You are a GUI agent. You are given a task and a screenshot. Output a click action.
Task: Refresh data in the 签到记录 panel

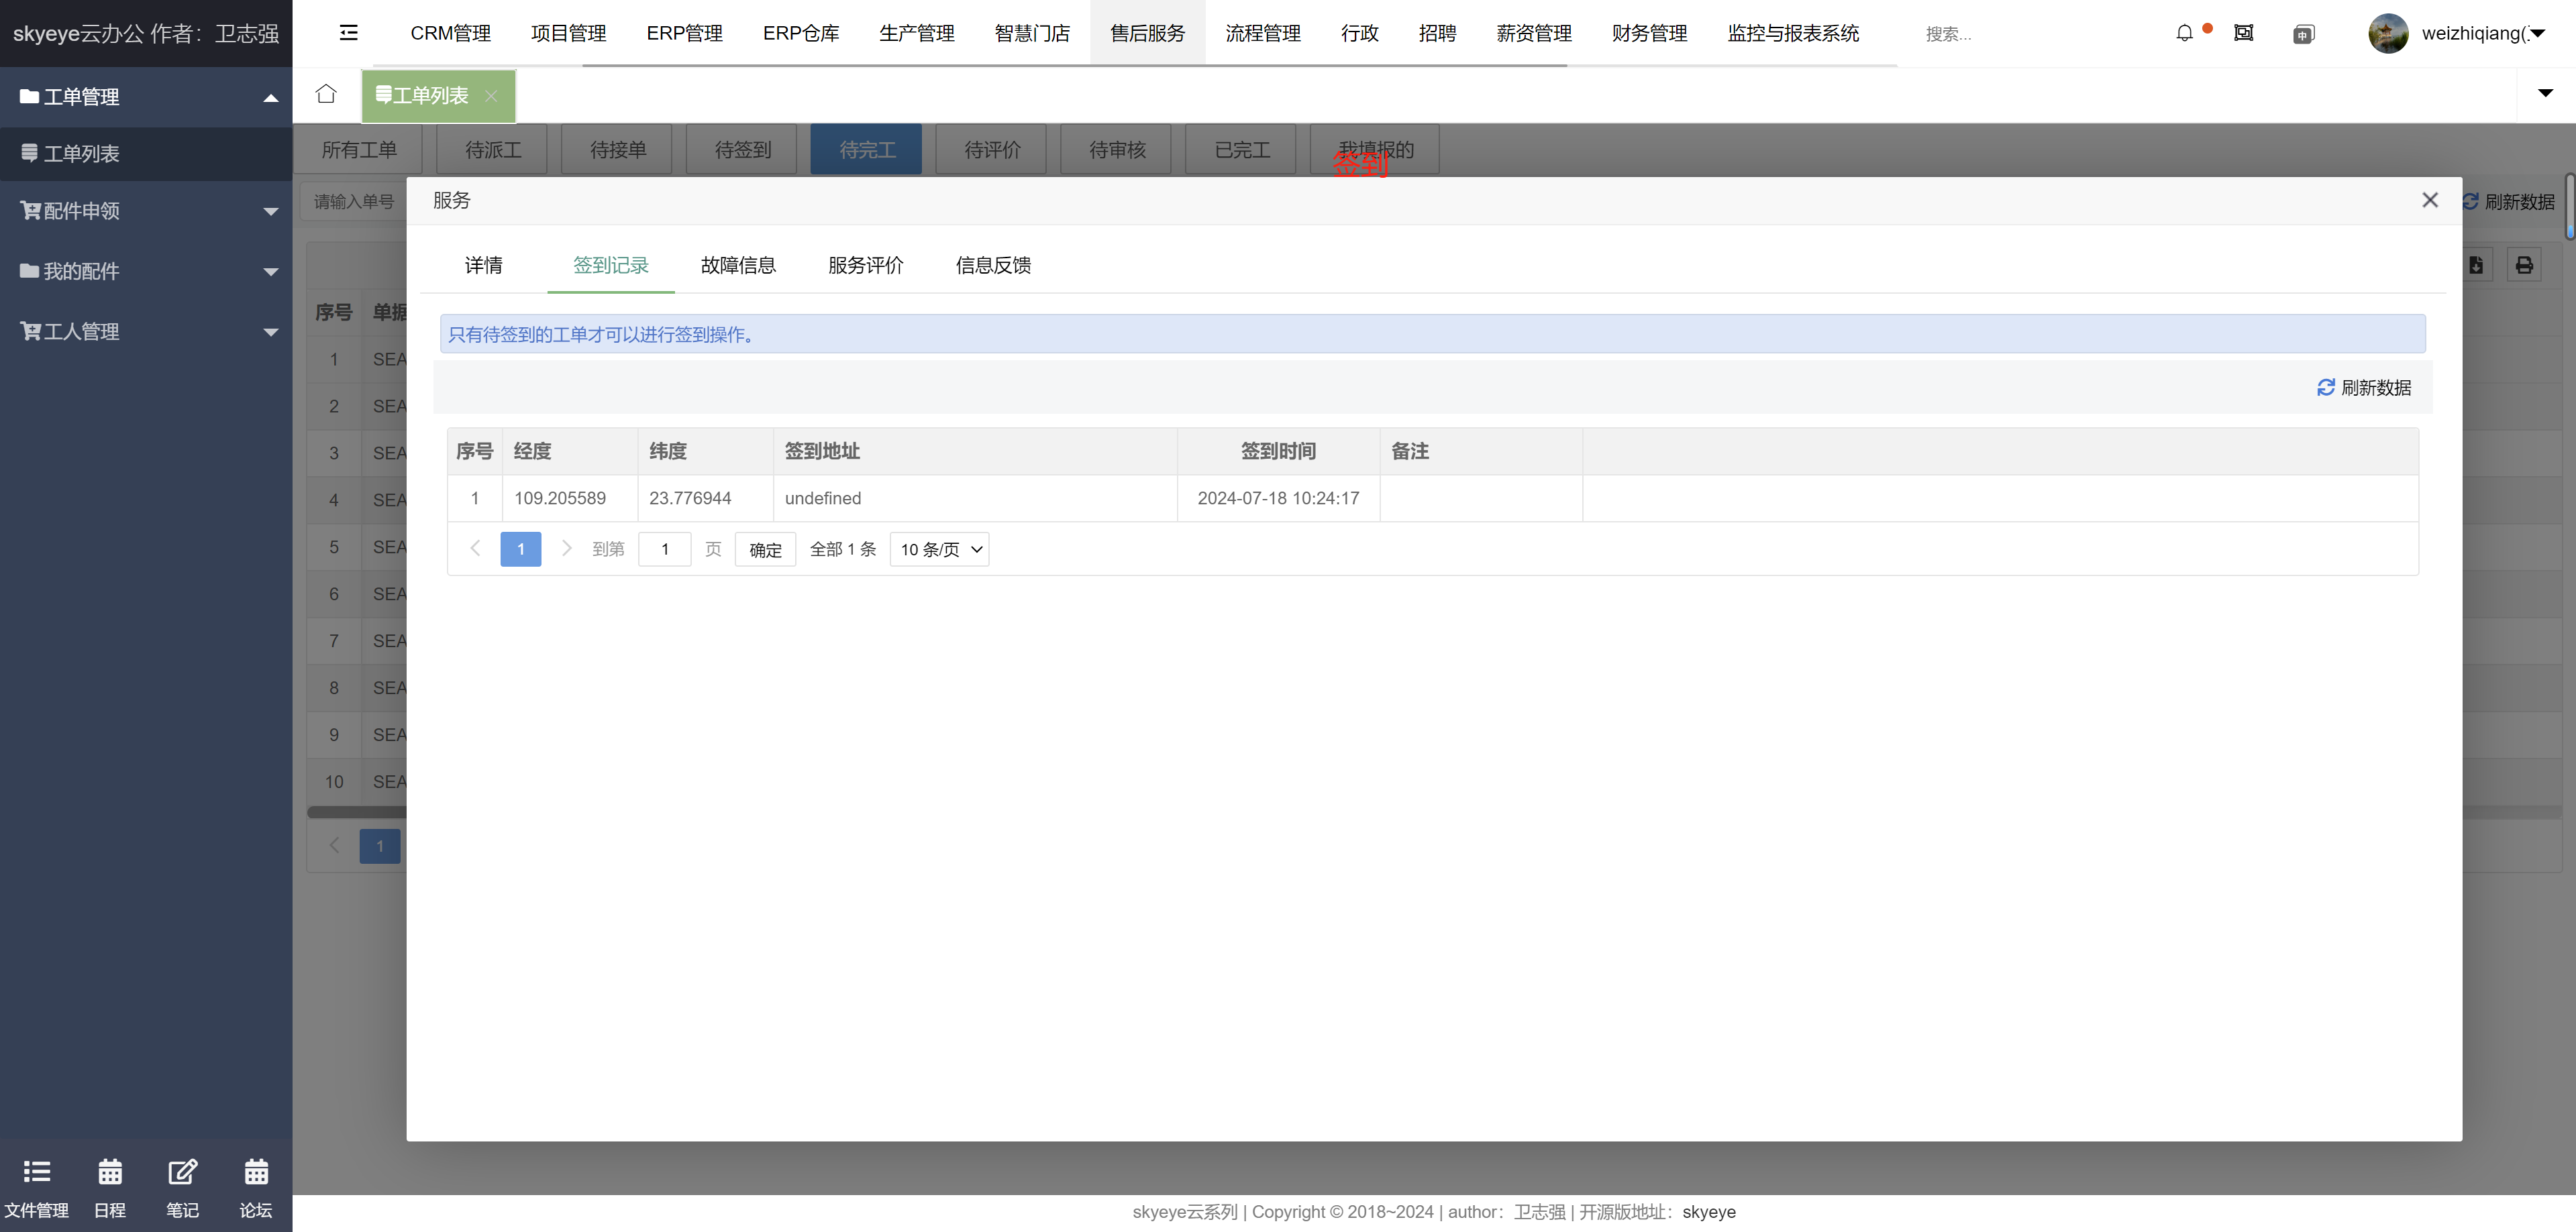[x=2364, y=388]
